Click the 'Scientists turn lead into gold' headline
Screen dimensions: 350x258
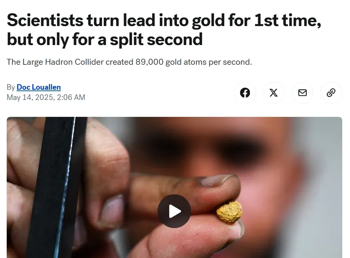(x=164, y=30)
